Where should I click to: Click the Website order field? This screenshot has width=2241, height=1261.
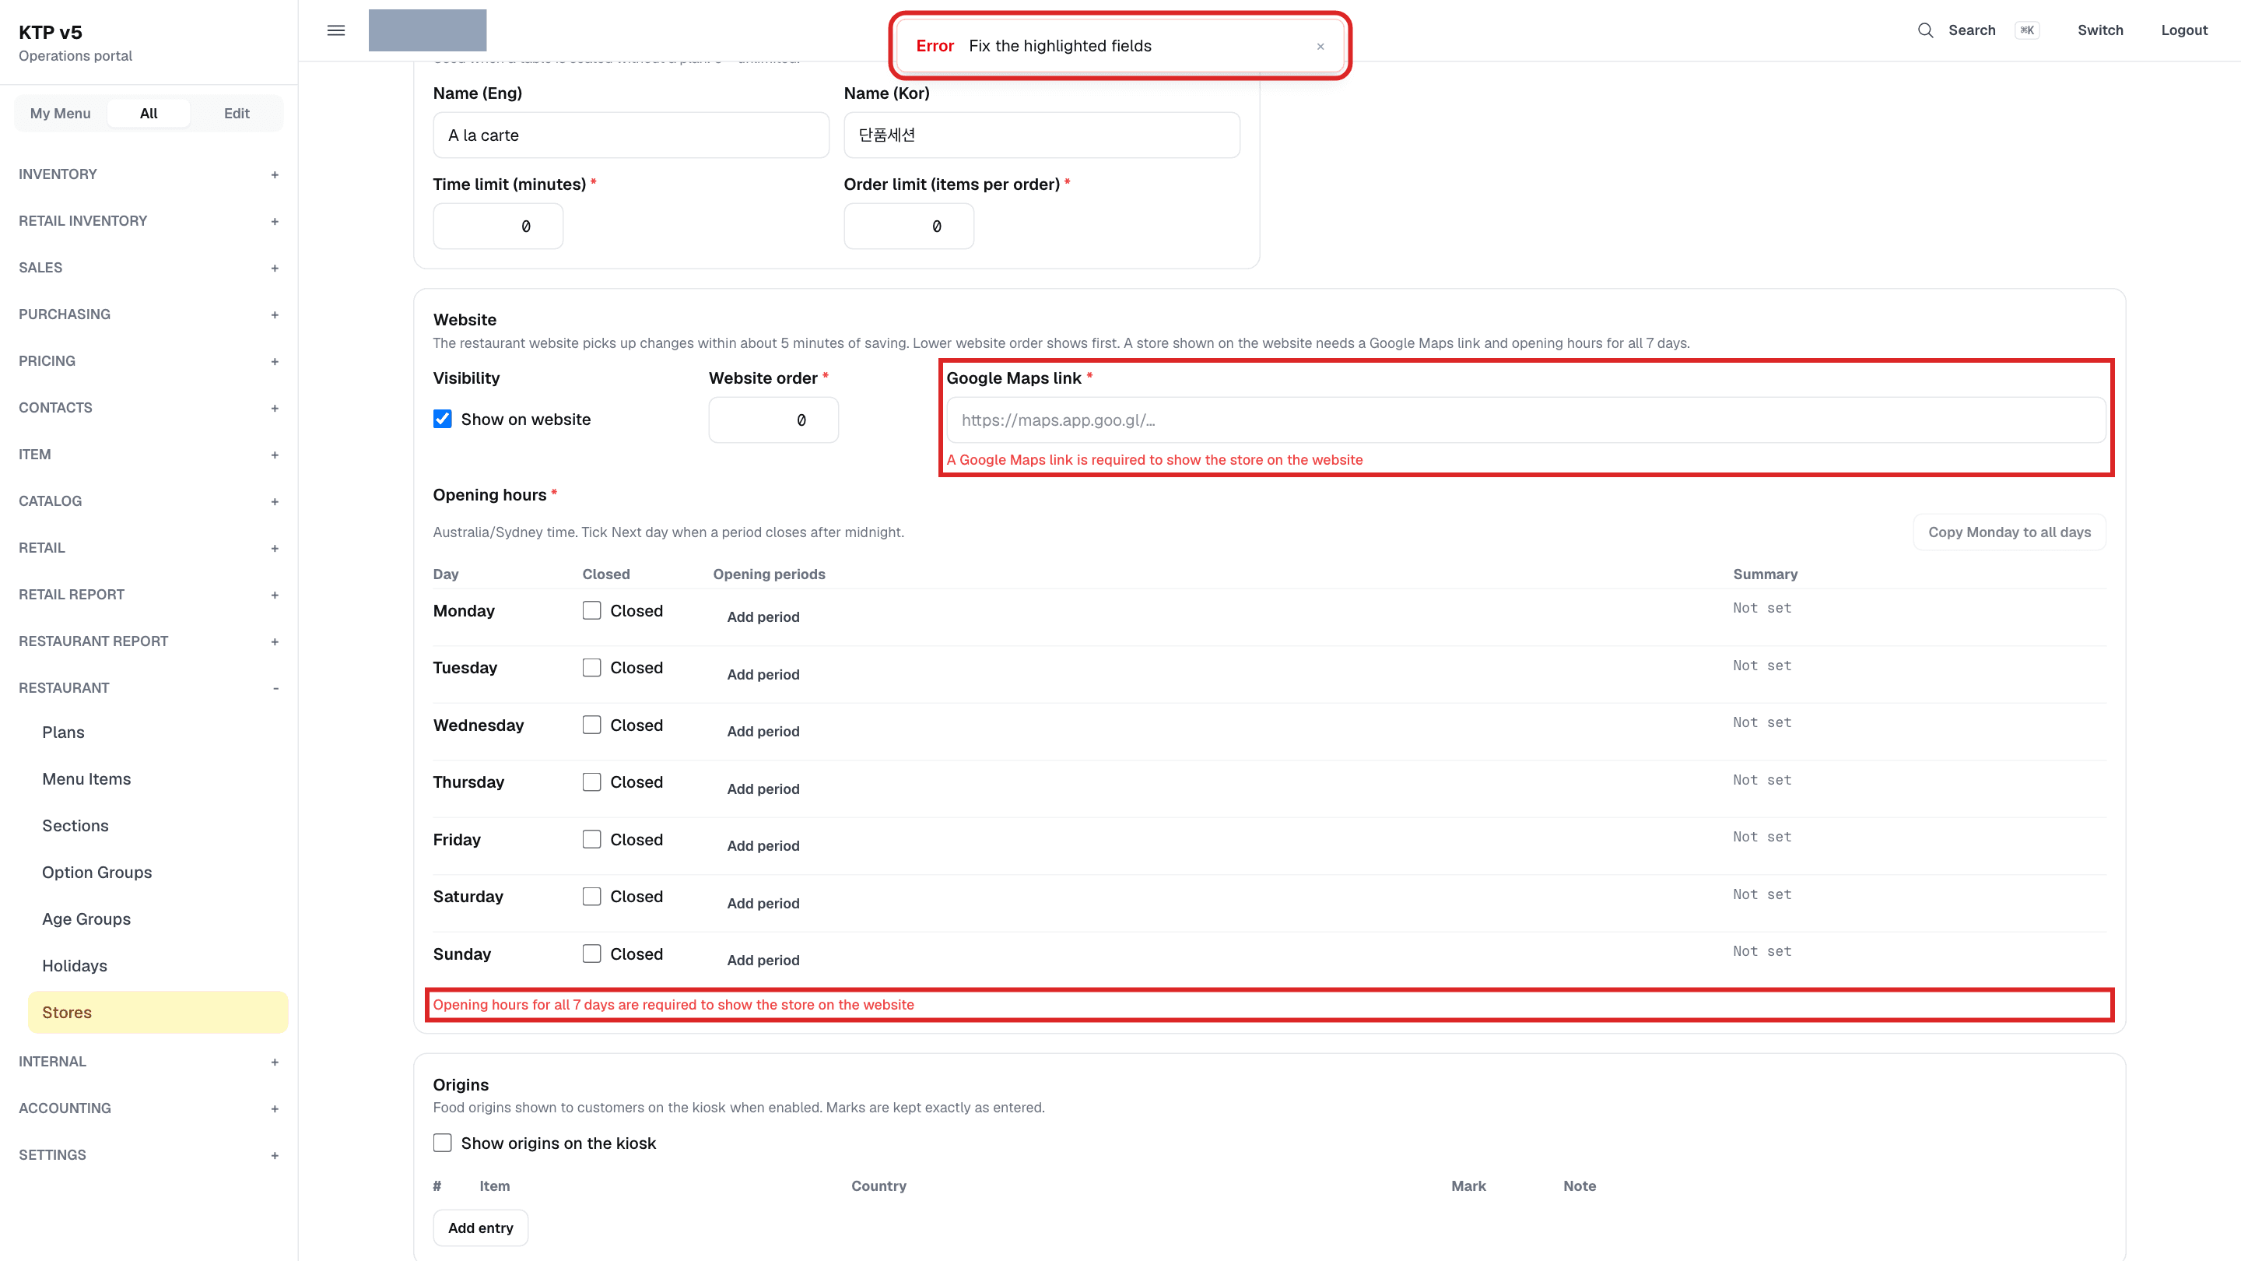click(x=773, y=420)
